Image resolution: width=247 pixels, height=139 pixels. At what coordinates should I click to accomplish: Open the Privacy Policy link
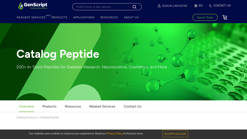pos(115,133)
